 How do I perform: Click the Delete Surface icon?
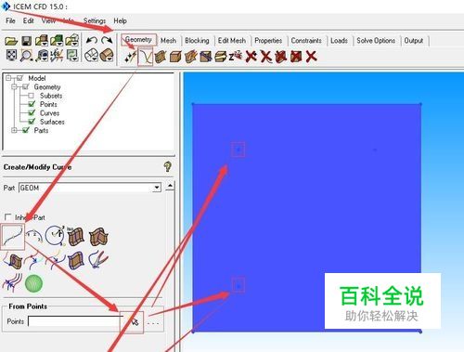(281, 57)
